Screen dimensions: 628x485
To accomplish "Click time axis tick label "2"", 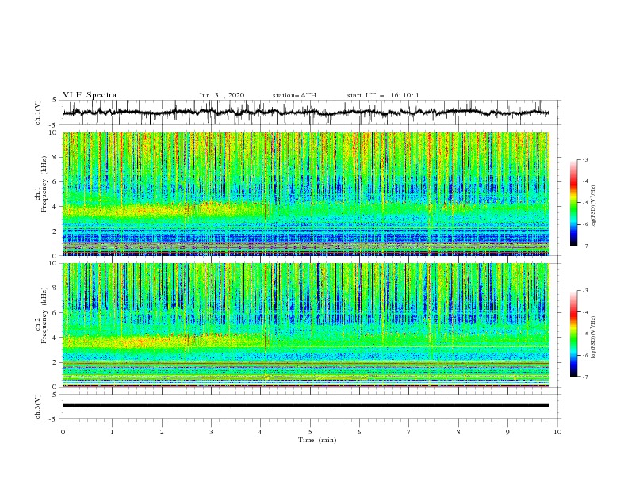I will tap(162, 432).
